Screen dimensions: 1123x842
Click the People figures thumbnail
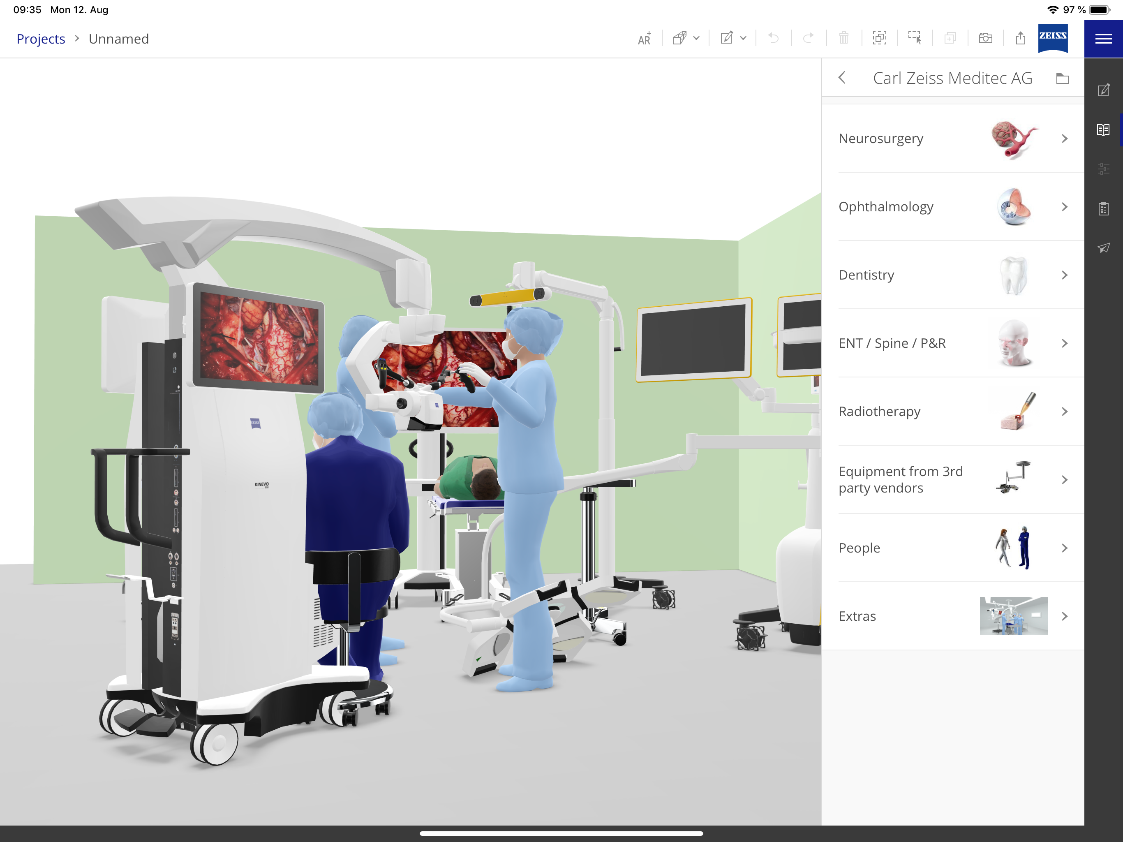(x=1013, y=548)
